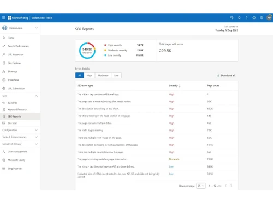Open the description too long error row
The image size is (273, 204).
(x=157, y=109)
